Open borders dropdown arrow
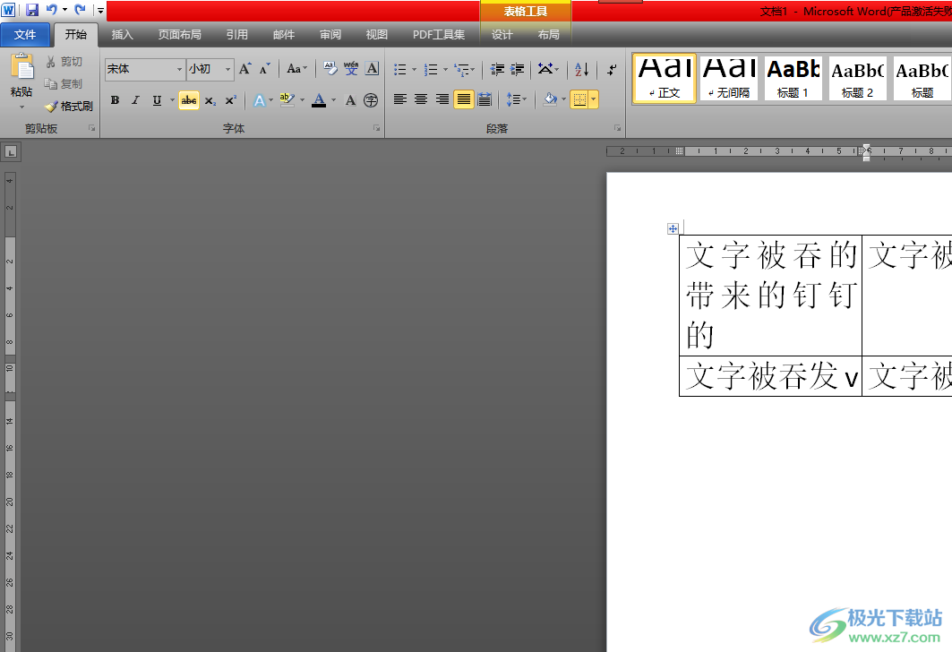Image resolution: width=952 pixels, height=652 pixels. tap(593, 99)
